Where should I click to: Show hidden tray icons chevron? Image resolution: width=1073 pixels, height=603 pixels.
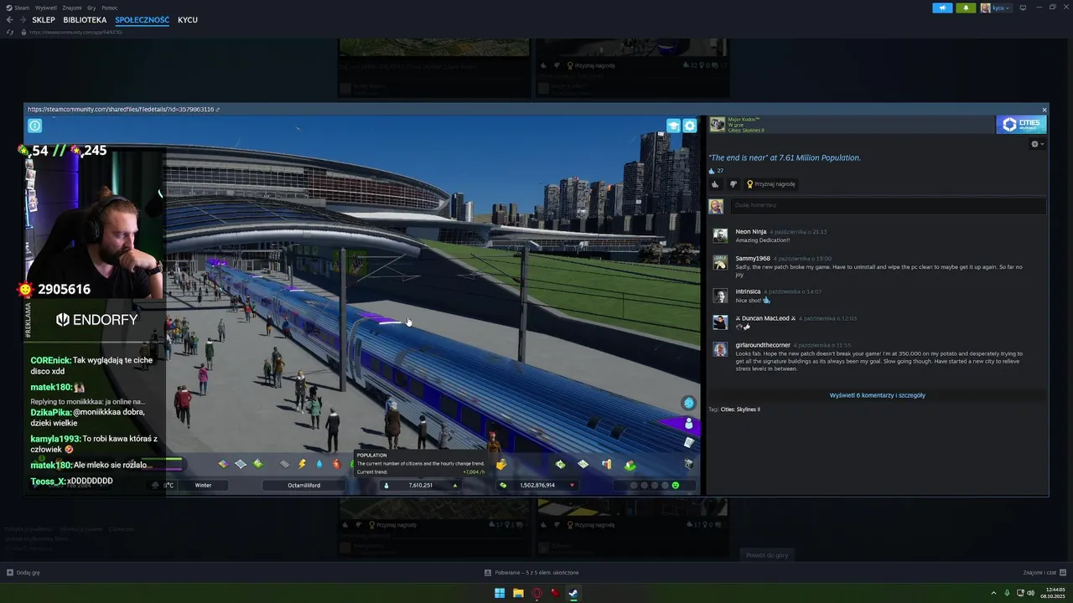click(993, 593)
